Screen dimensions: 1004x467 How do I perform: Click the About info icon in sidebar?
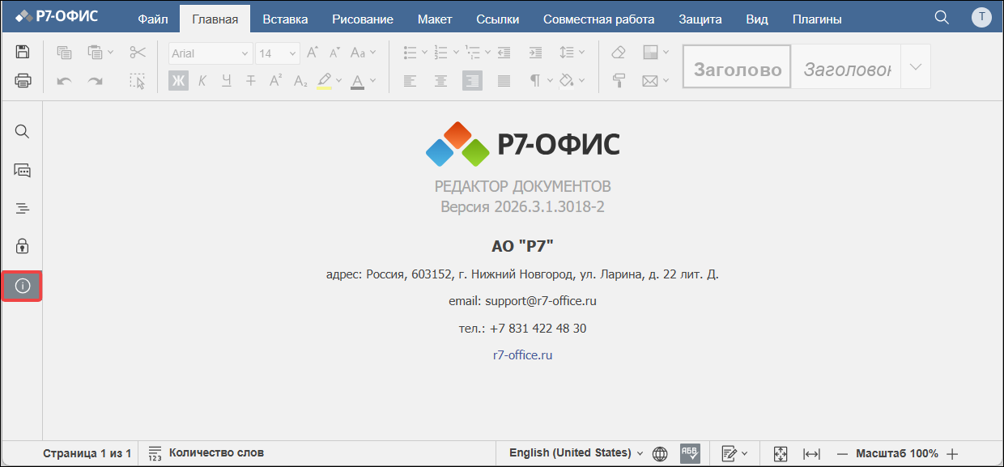point(23,286)
